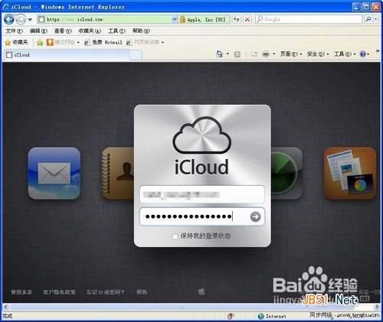Click the search magnifier button
This screenshot has width=383, height=322.
coord(368,19)
